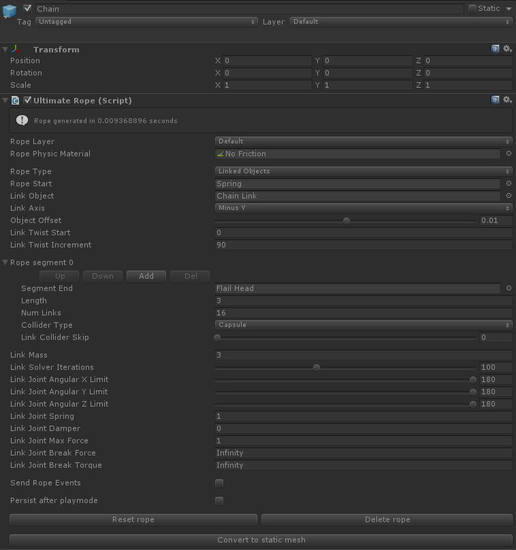Open the Collider Type dropdown
The width and height of the screenshot is (516, 550).
pos(364,325)
